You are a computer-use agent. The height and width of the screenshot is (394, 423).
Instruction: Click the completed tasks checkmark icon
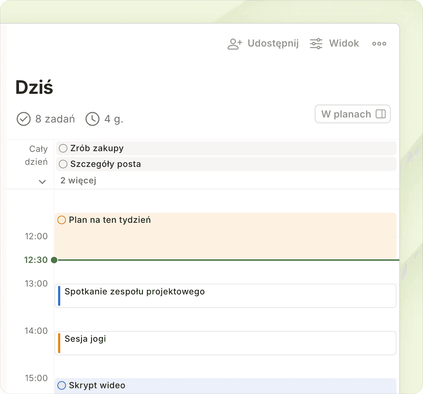tap(24, 119)
